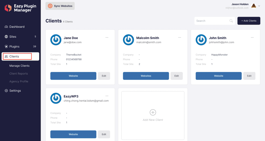Image resolution: width=265 pixels, height=141 pixels.
Task: Click the Jane Doe name heading
Action: coord(71,38)
